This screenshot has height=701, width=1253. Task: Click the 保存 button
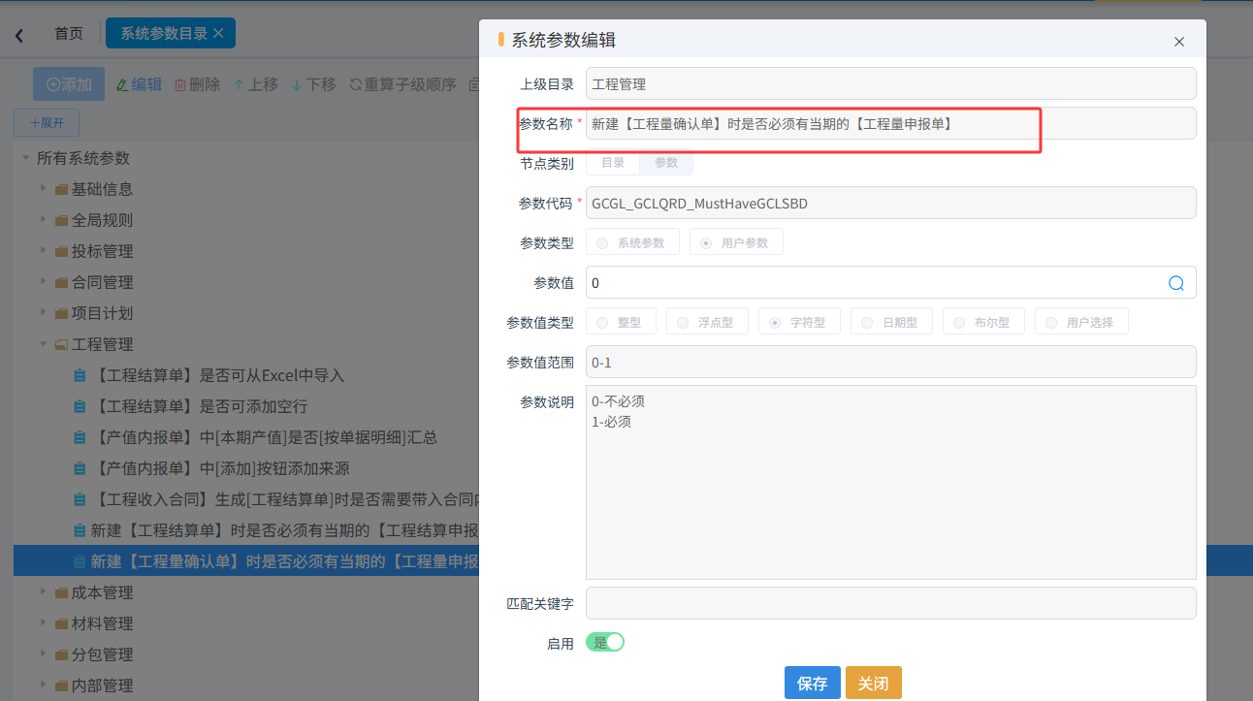coord(813,683)
